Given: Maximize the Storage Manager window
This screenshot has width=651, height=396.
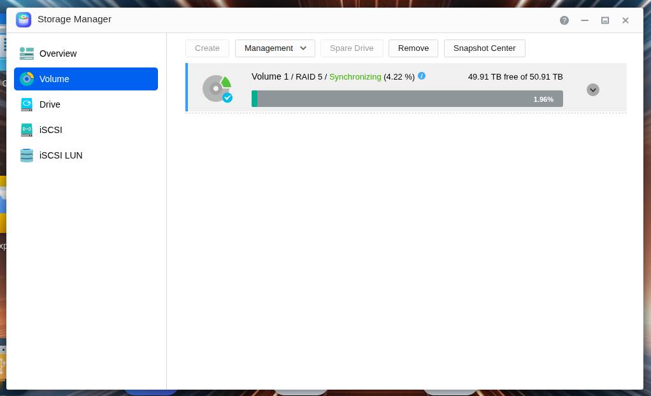Looking at the screenshot, I should pos(605,20).
